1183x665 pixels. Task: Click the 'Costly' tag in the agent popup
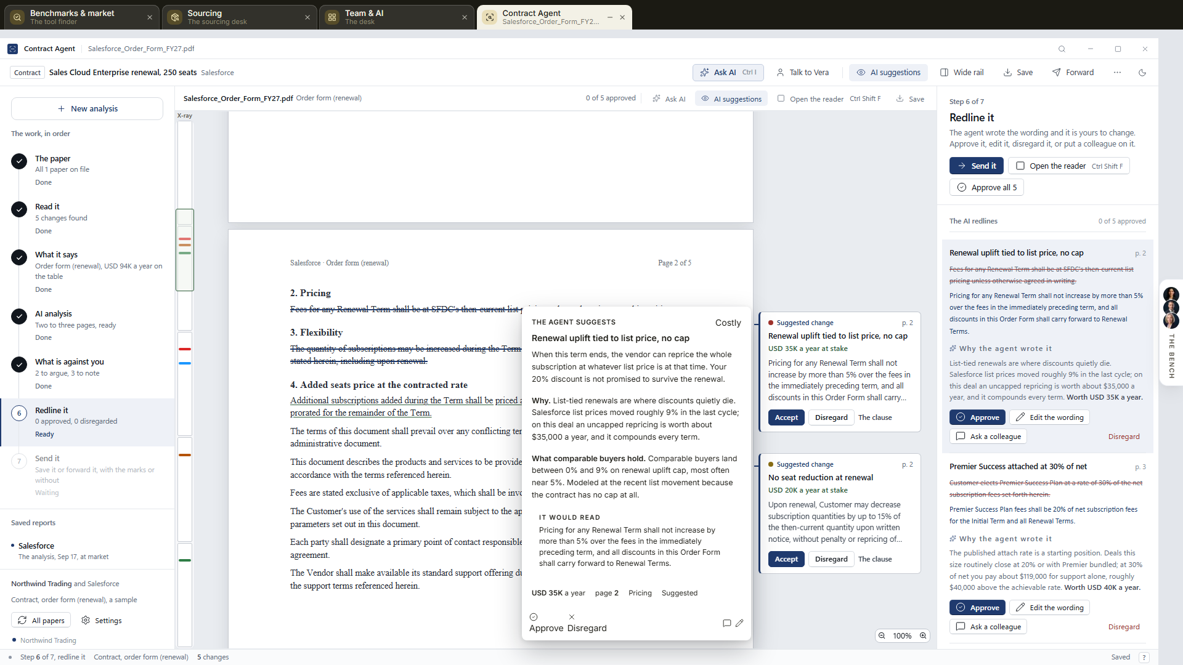(x=728, y=323)
